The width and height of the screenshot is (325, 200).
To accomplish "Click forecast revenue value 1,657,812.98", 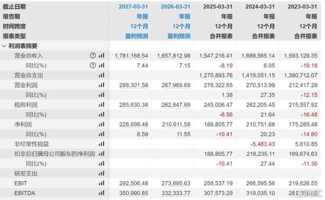I will pyautogui.click(x=174, y=56).
